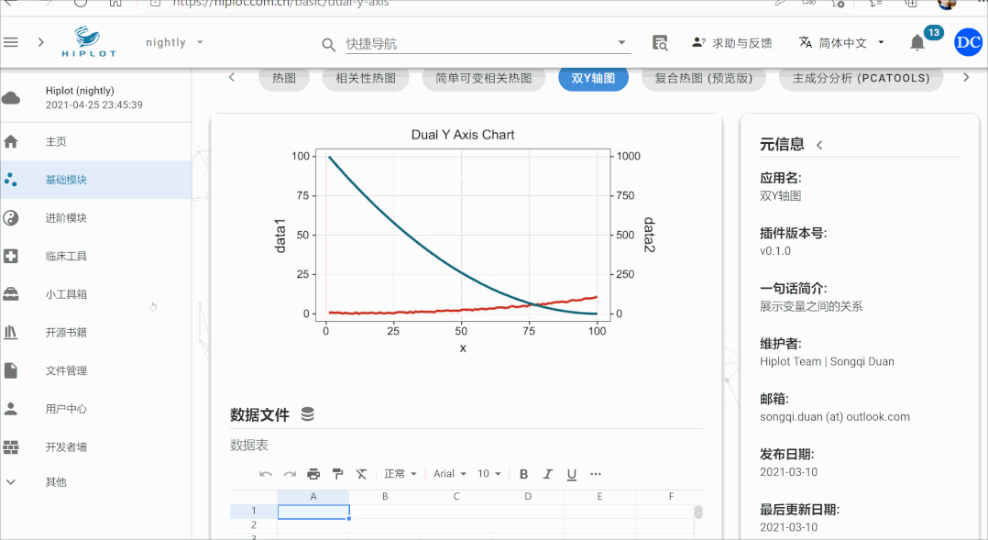The image size is (988, 540).
Task: Switch to the 热图 tab
Action: pos(284,78)
